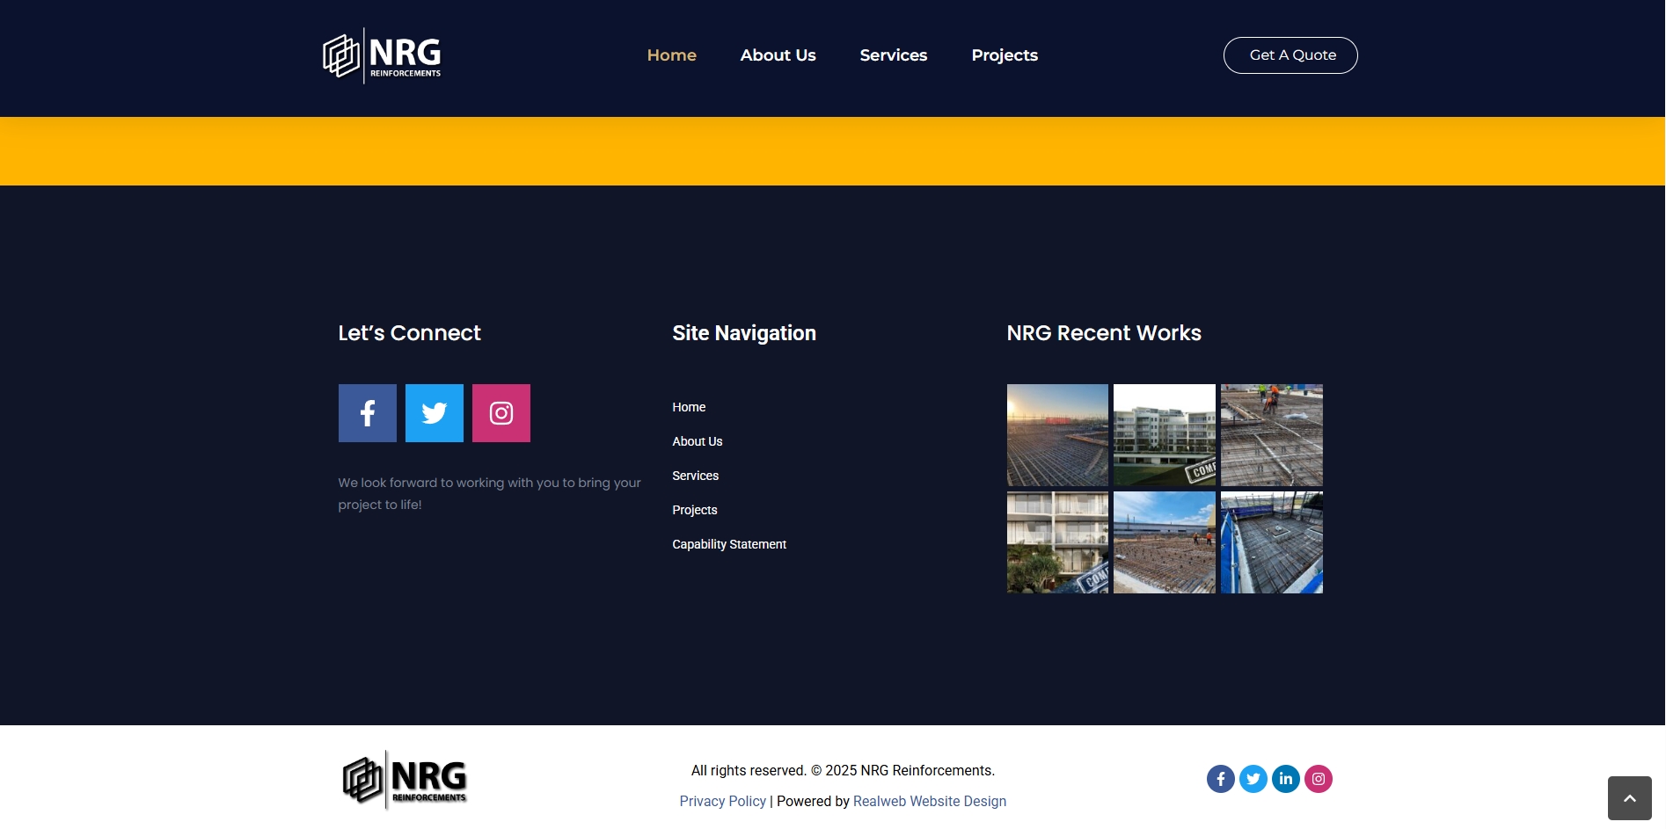Click the pink Instagram square icon

(501, 413)
